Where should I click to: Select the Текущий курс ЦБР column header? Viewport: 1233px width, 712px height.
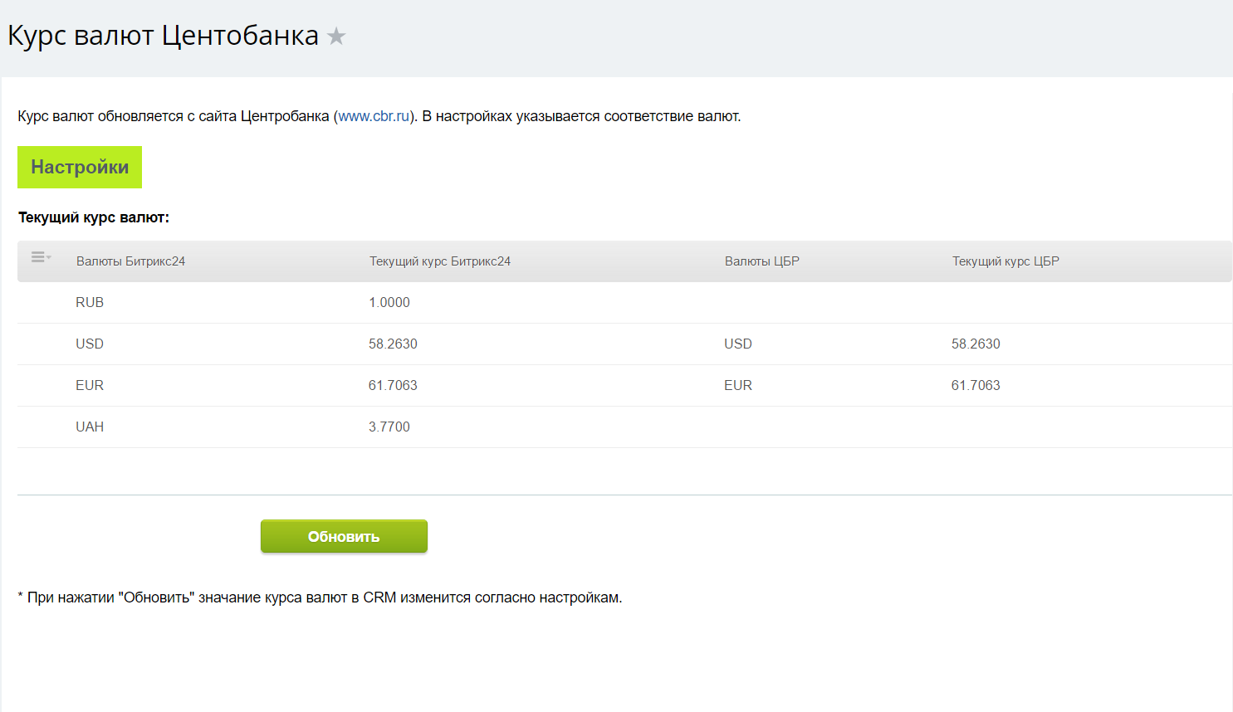[1005, 261]
